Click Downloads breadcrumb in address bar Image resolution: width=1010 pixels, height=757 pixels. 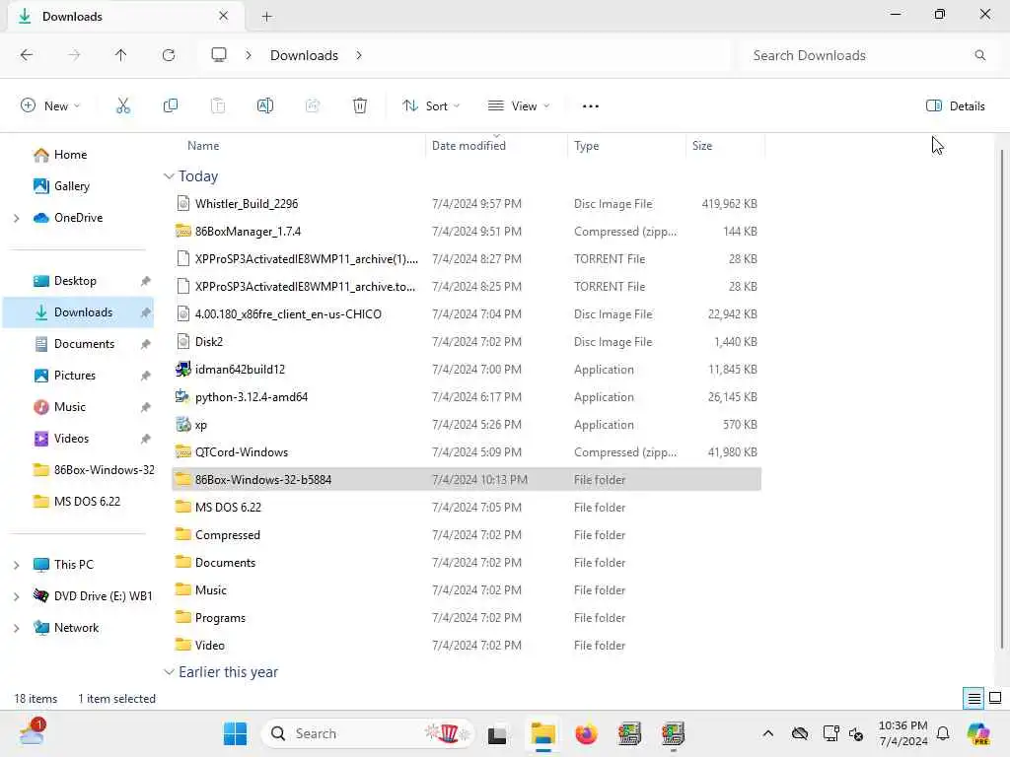pos(304,55)
